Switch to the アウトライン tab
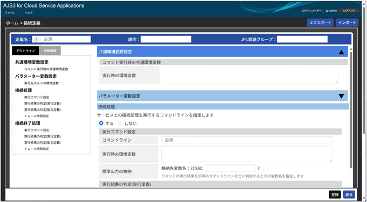Image resolution: width=367 pixels, height=202 pixels. pyautogui.click(x=25, y=51)
